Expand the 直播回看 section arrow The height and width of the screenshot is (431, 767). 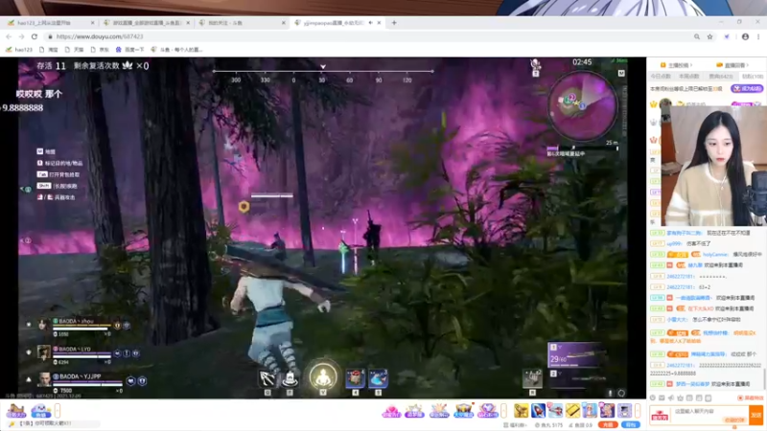pos(748,65)
